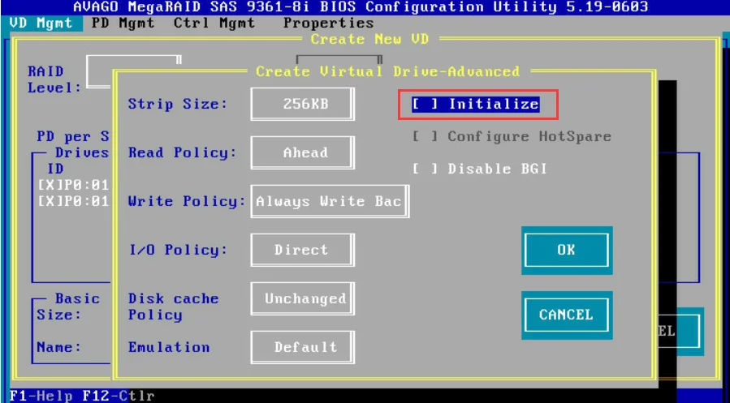The image size is (730, 403).
Task: Open Disk cache Policy Unchanged selector
Action: [x=303, y=298]
